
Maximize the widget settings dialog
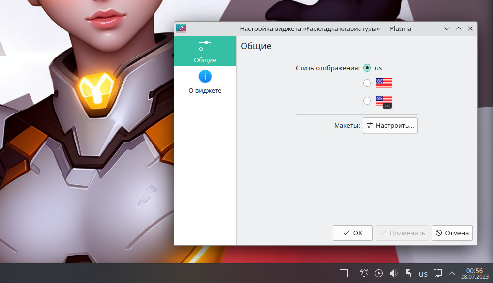coord(459,28)
